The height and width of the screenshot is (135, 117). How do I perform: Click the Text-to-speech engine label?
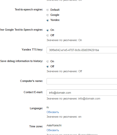pos(29,9)
